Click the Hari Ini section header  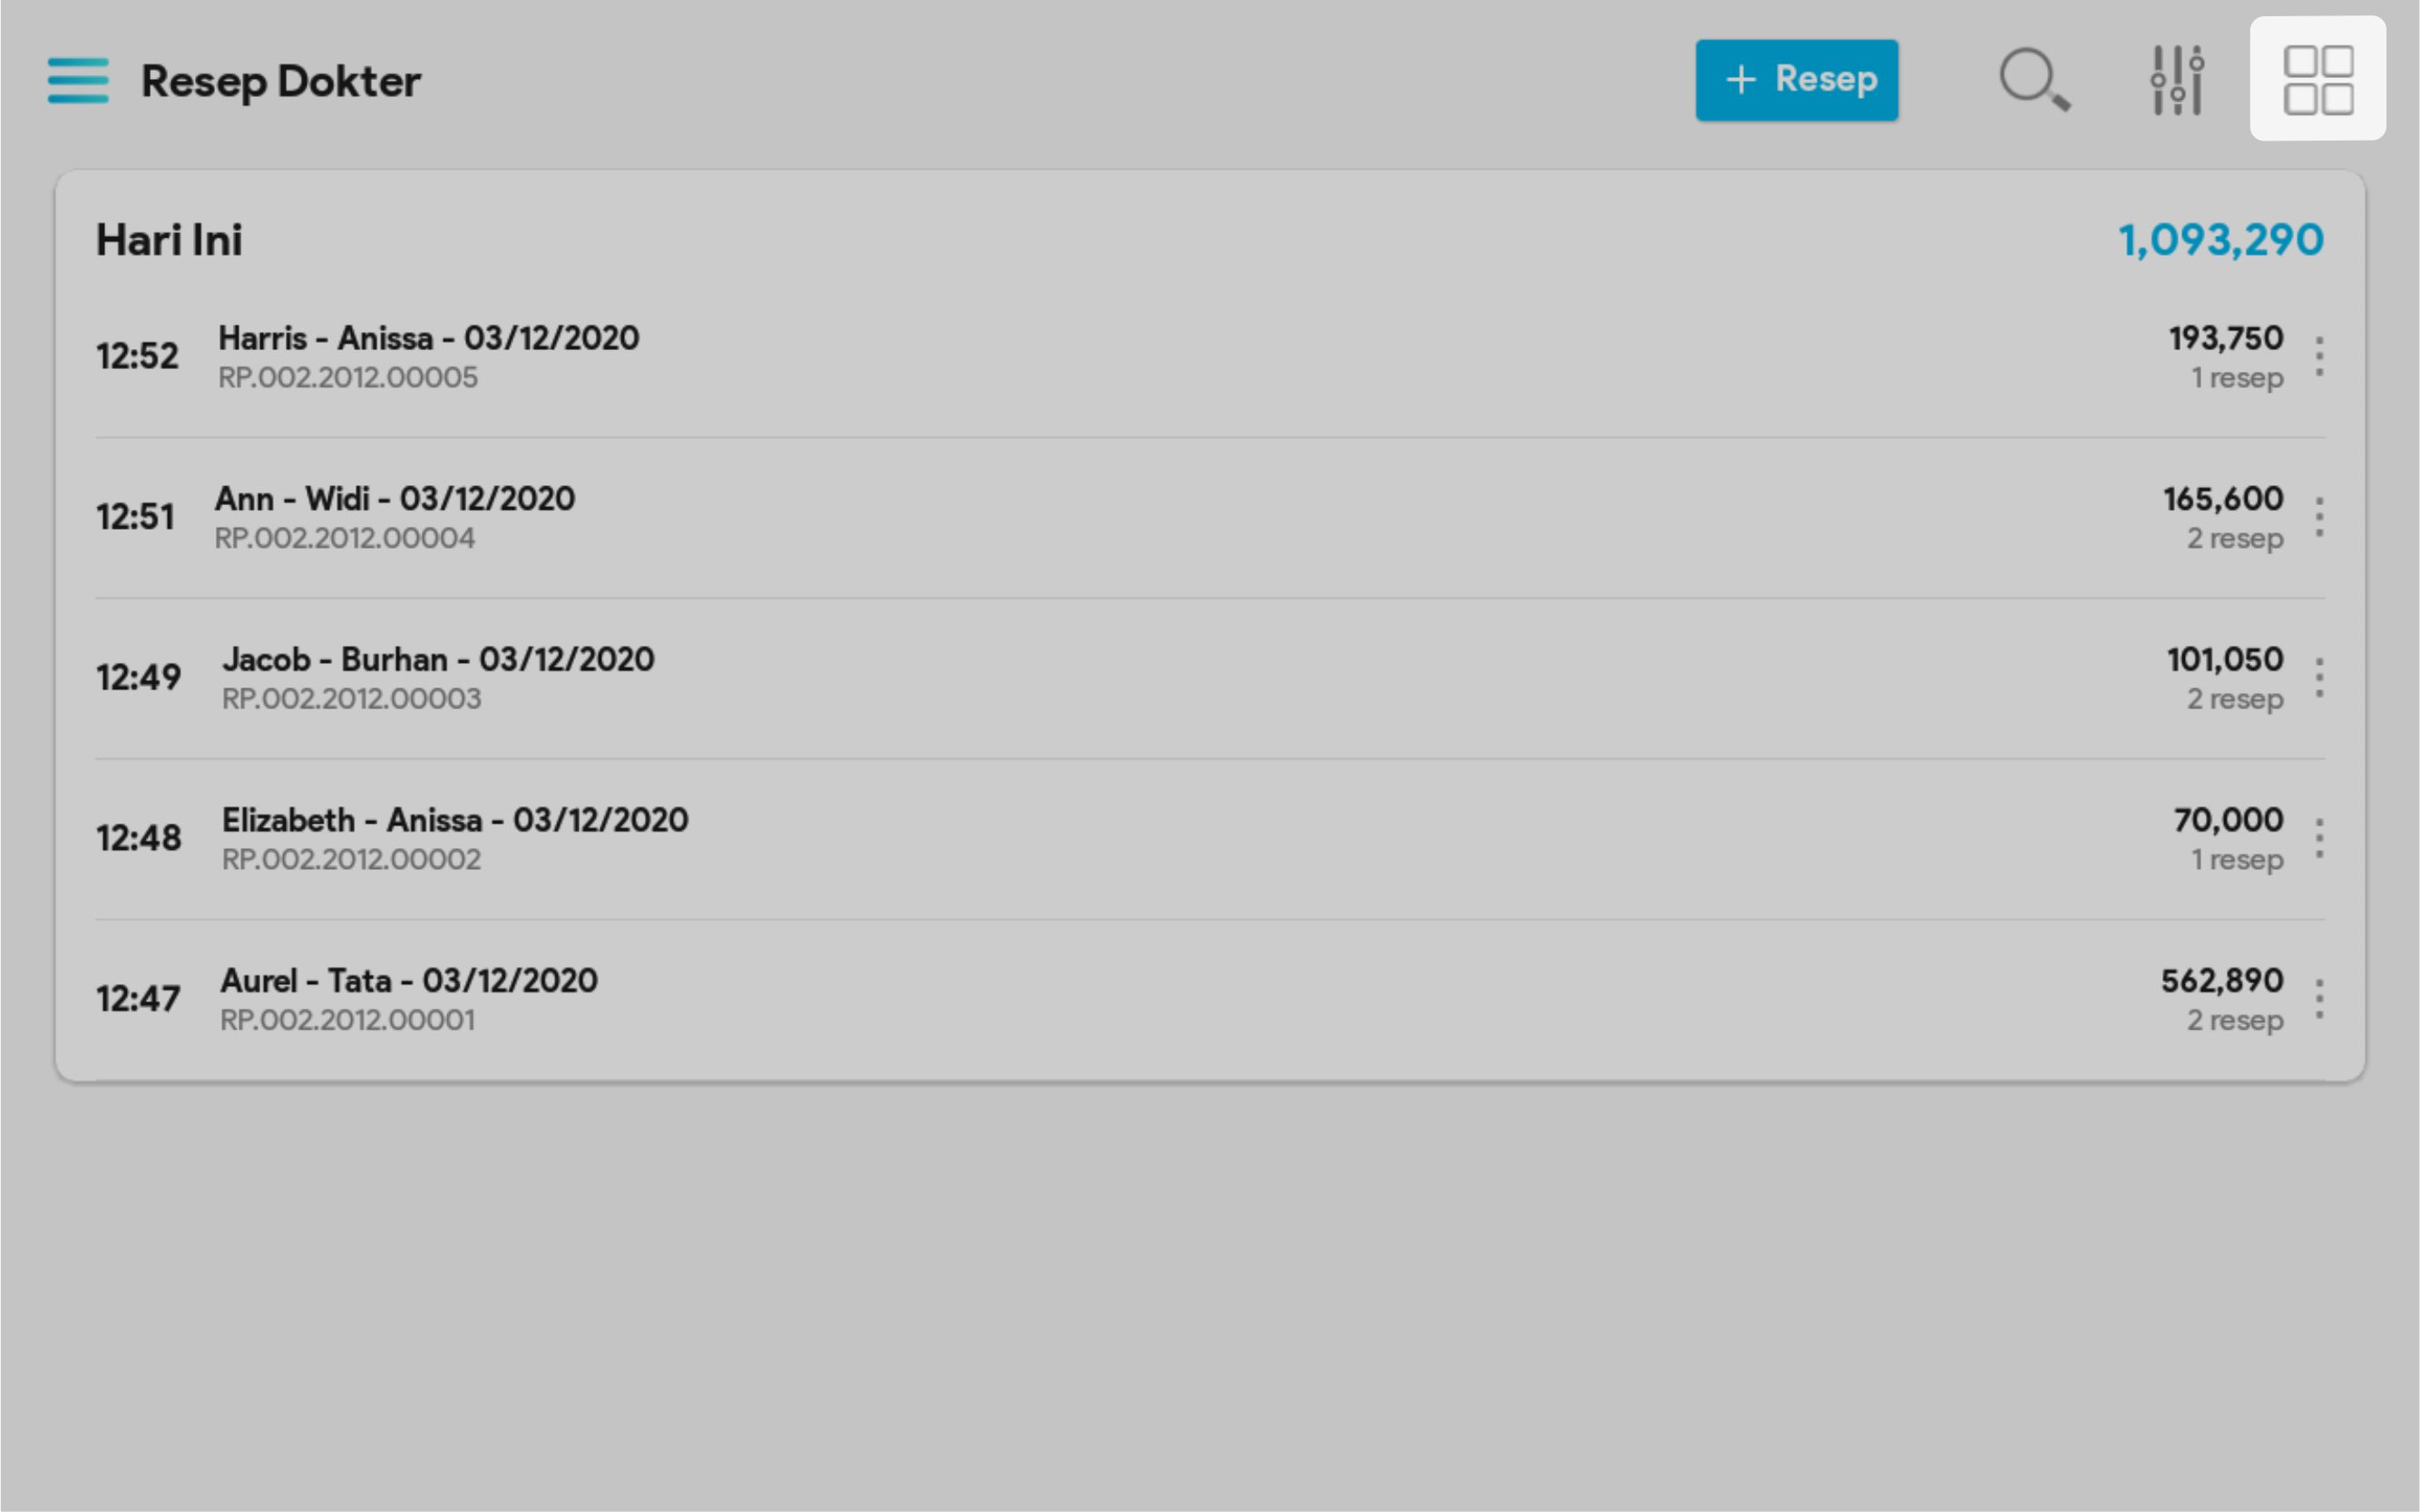169,240
